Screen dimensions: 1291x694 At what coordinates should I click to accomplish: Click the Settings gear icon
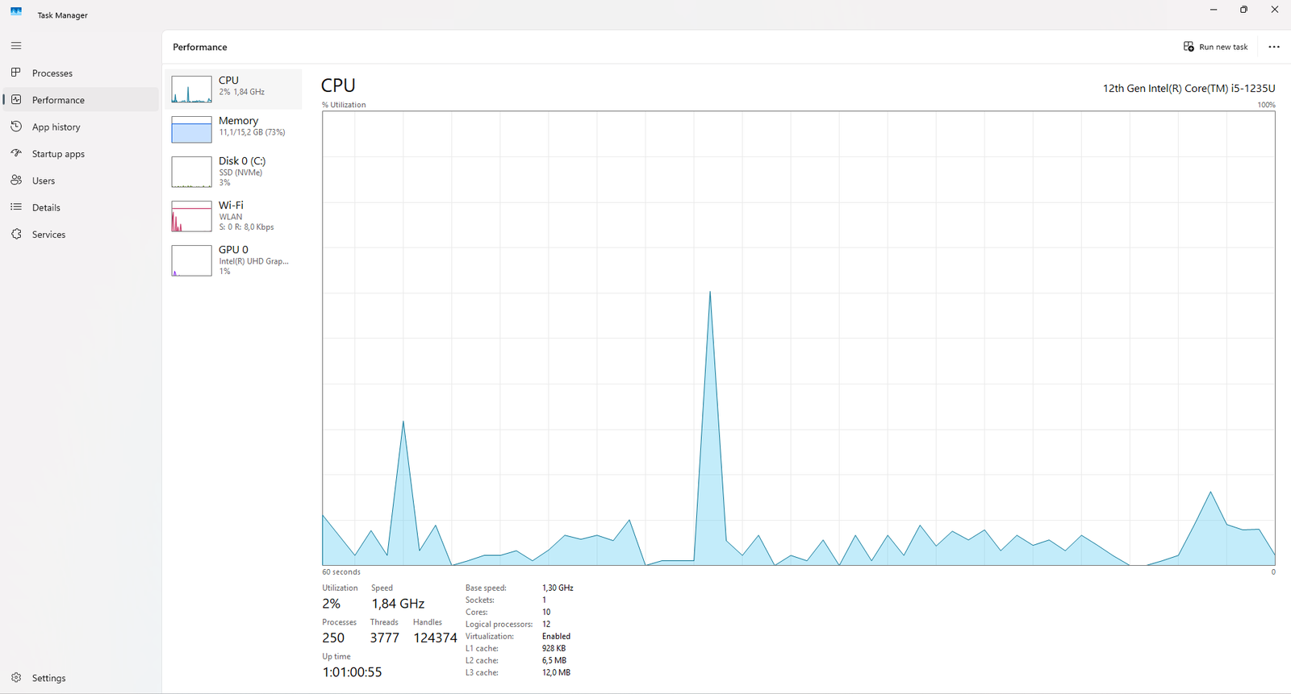pyautogui.click(x=16, y=678)
